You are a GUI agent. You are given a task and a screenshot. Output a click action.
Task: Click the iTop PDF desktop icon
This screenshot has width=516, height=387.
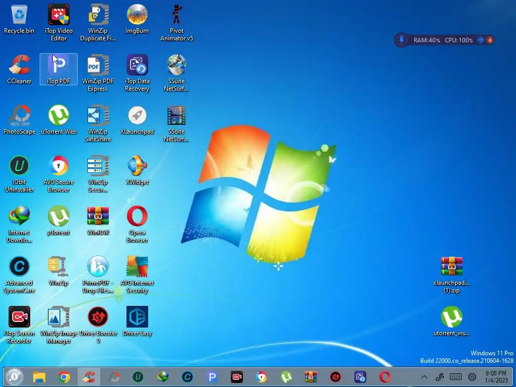[x=58, y=70]
